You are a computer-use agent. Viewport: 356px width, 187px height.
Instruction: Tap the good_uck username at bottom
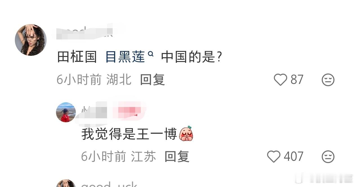click(x=109, y=184)
